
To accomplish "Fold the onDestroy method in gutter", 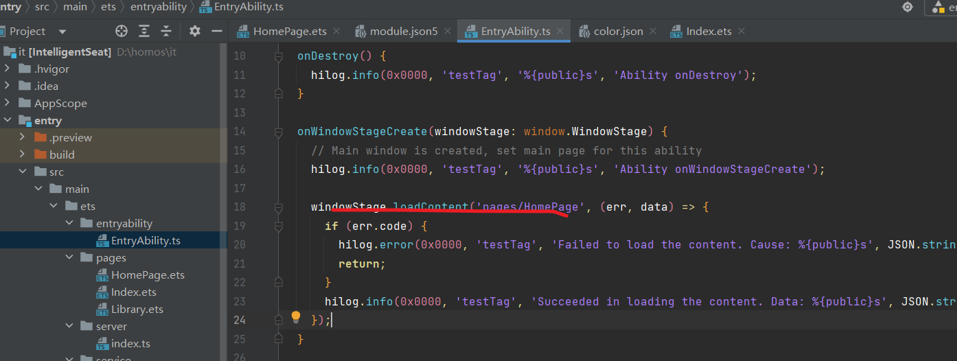I will click(x=279, y=57).
